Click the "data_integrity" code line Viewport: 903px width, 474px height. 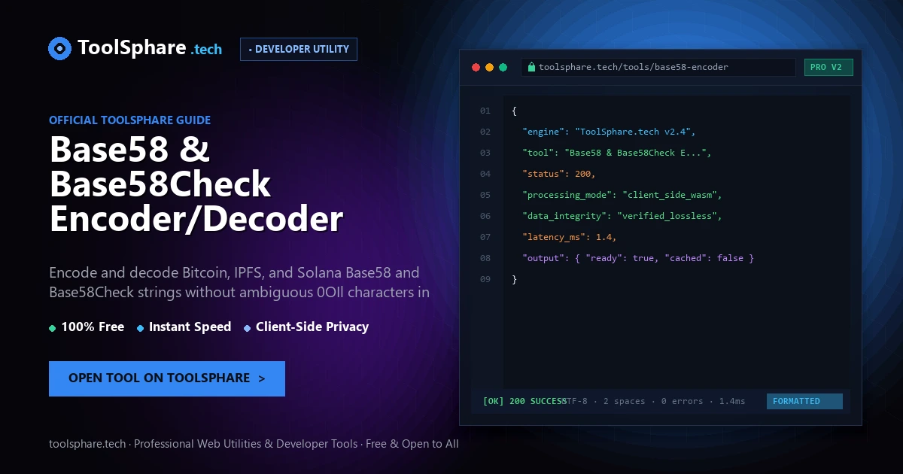[622, 216]
